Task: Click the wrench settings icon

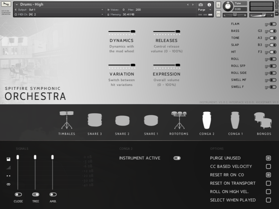Action: [x=6, y=4]
